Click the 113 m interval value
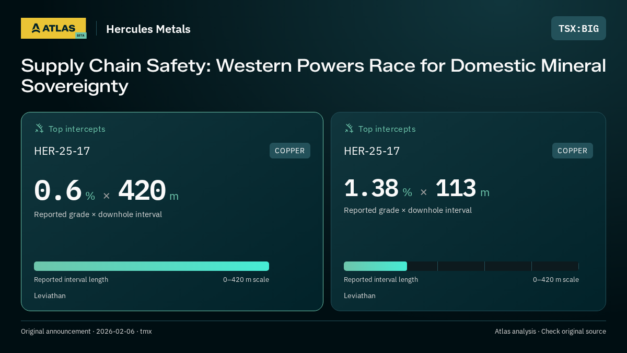627x353 pixels. (456, 188)
